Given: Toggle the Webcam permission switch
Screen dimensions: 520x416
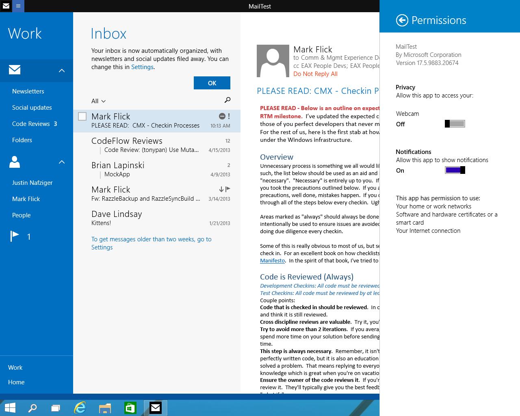Looking at the screenshot, I should 455,124.
